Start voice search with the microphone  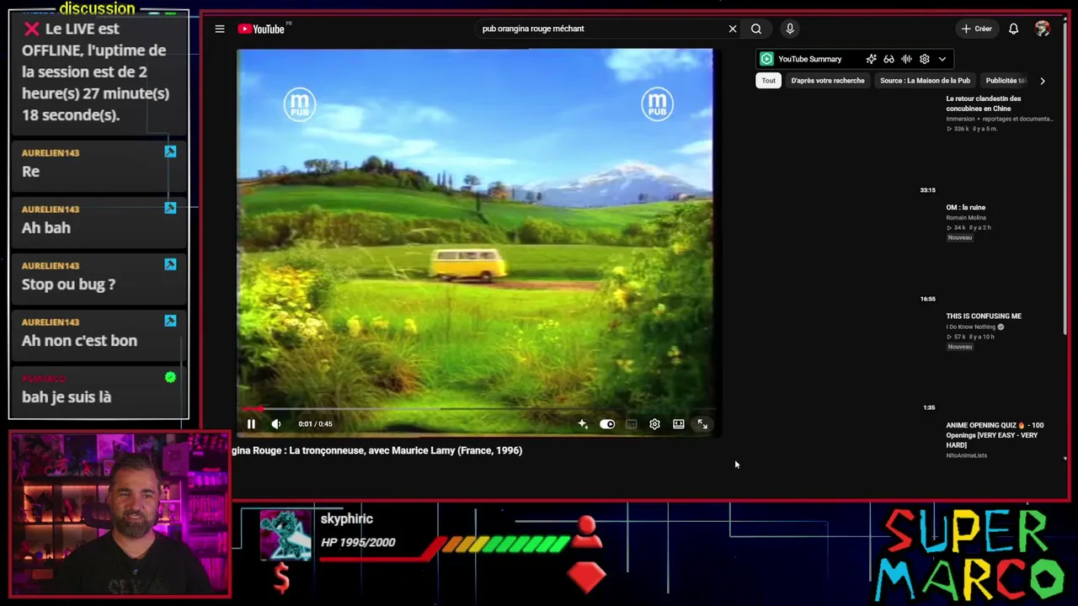point(790,29)
